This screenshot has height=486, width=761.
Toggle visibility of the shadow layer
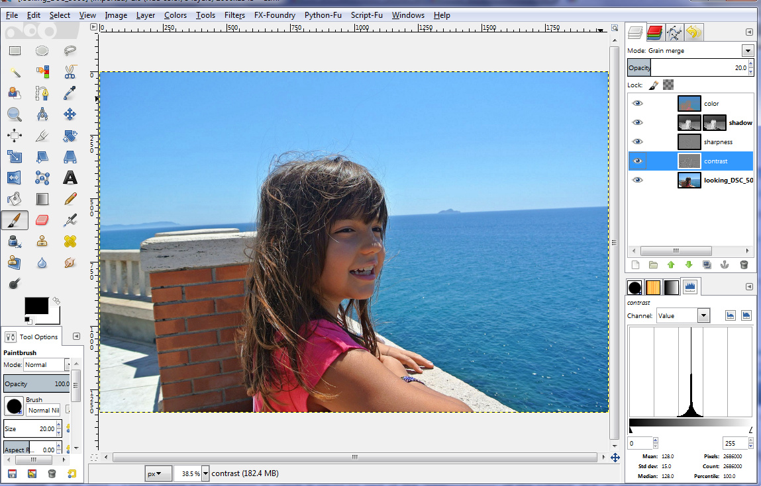click(x=637, y=122)
